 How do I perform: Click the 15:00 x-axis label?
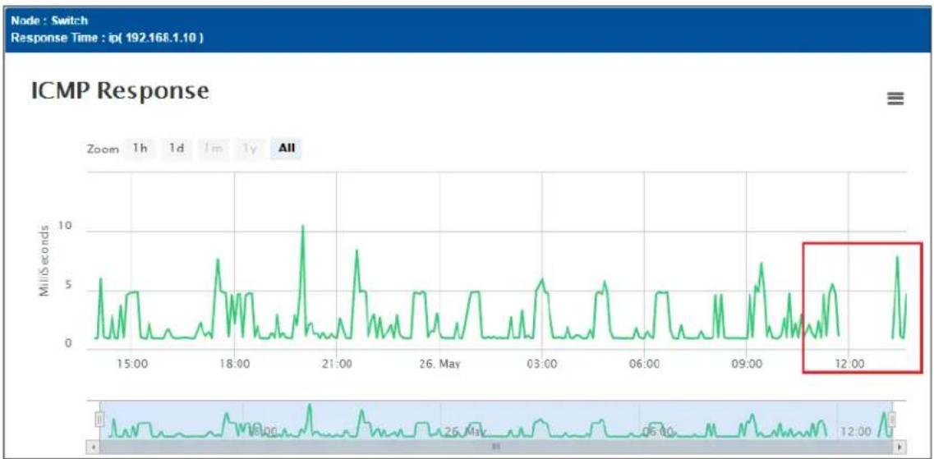[131, 364]
